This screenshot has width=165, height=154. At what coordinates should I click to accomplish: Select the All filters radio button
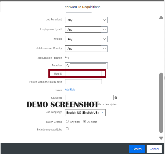(85, 121)
